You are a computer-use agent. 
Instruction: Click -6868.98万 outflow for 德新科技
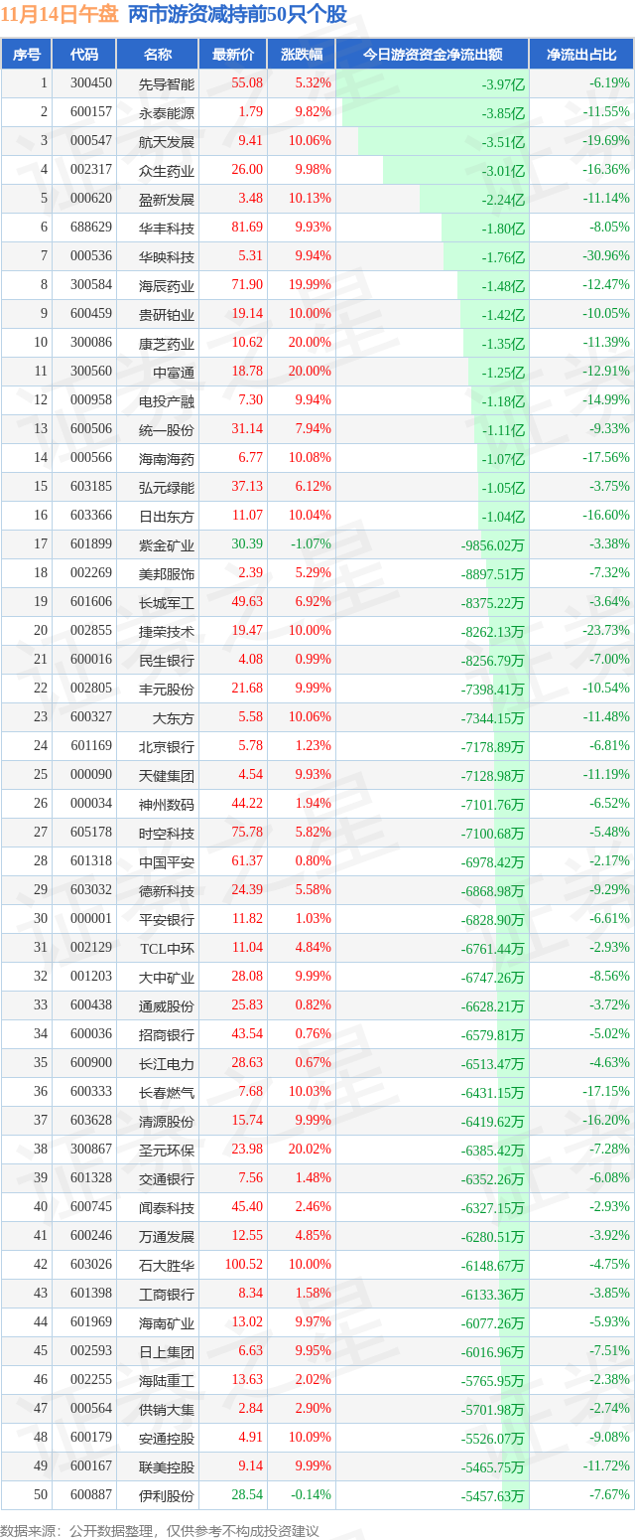click(493, 891)
